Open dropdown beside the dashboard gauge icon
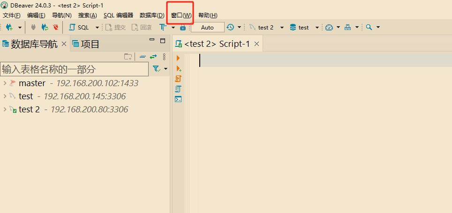Image resolution: width=452 pixels, height=213 pixels. coord(339,28)
